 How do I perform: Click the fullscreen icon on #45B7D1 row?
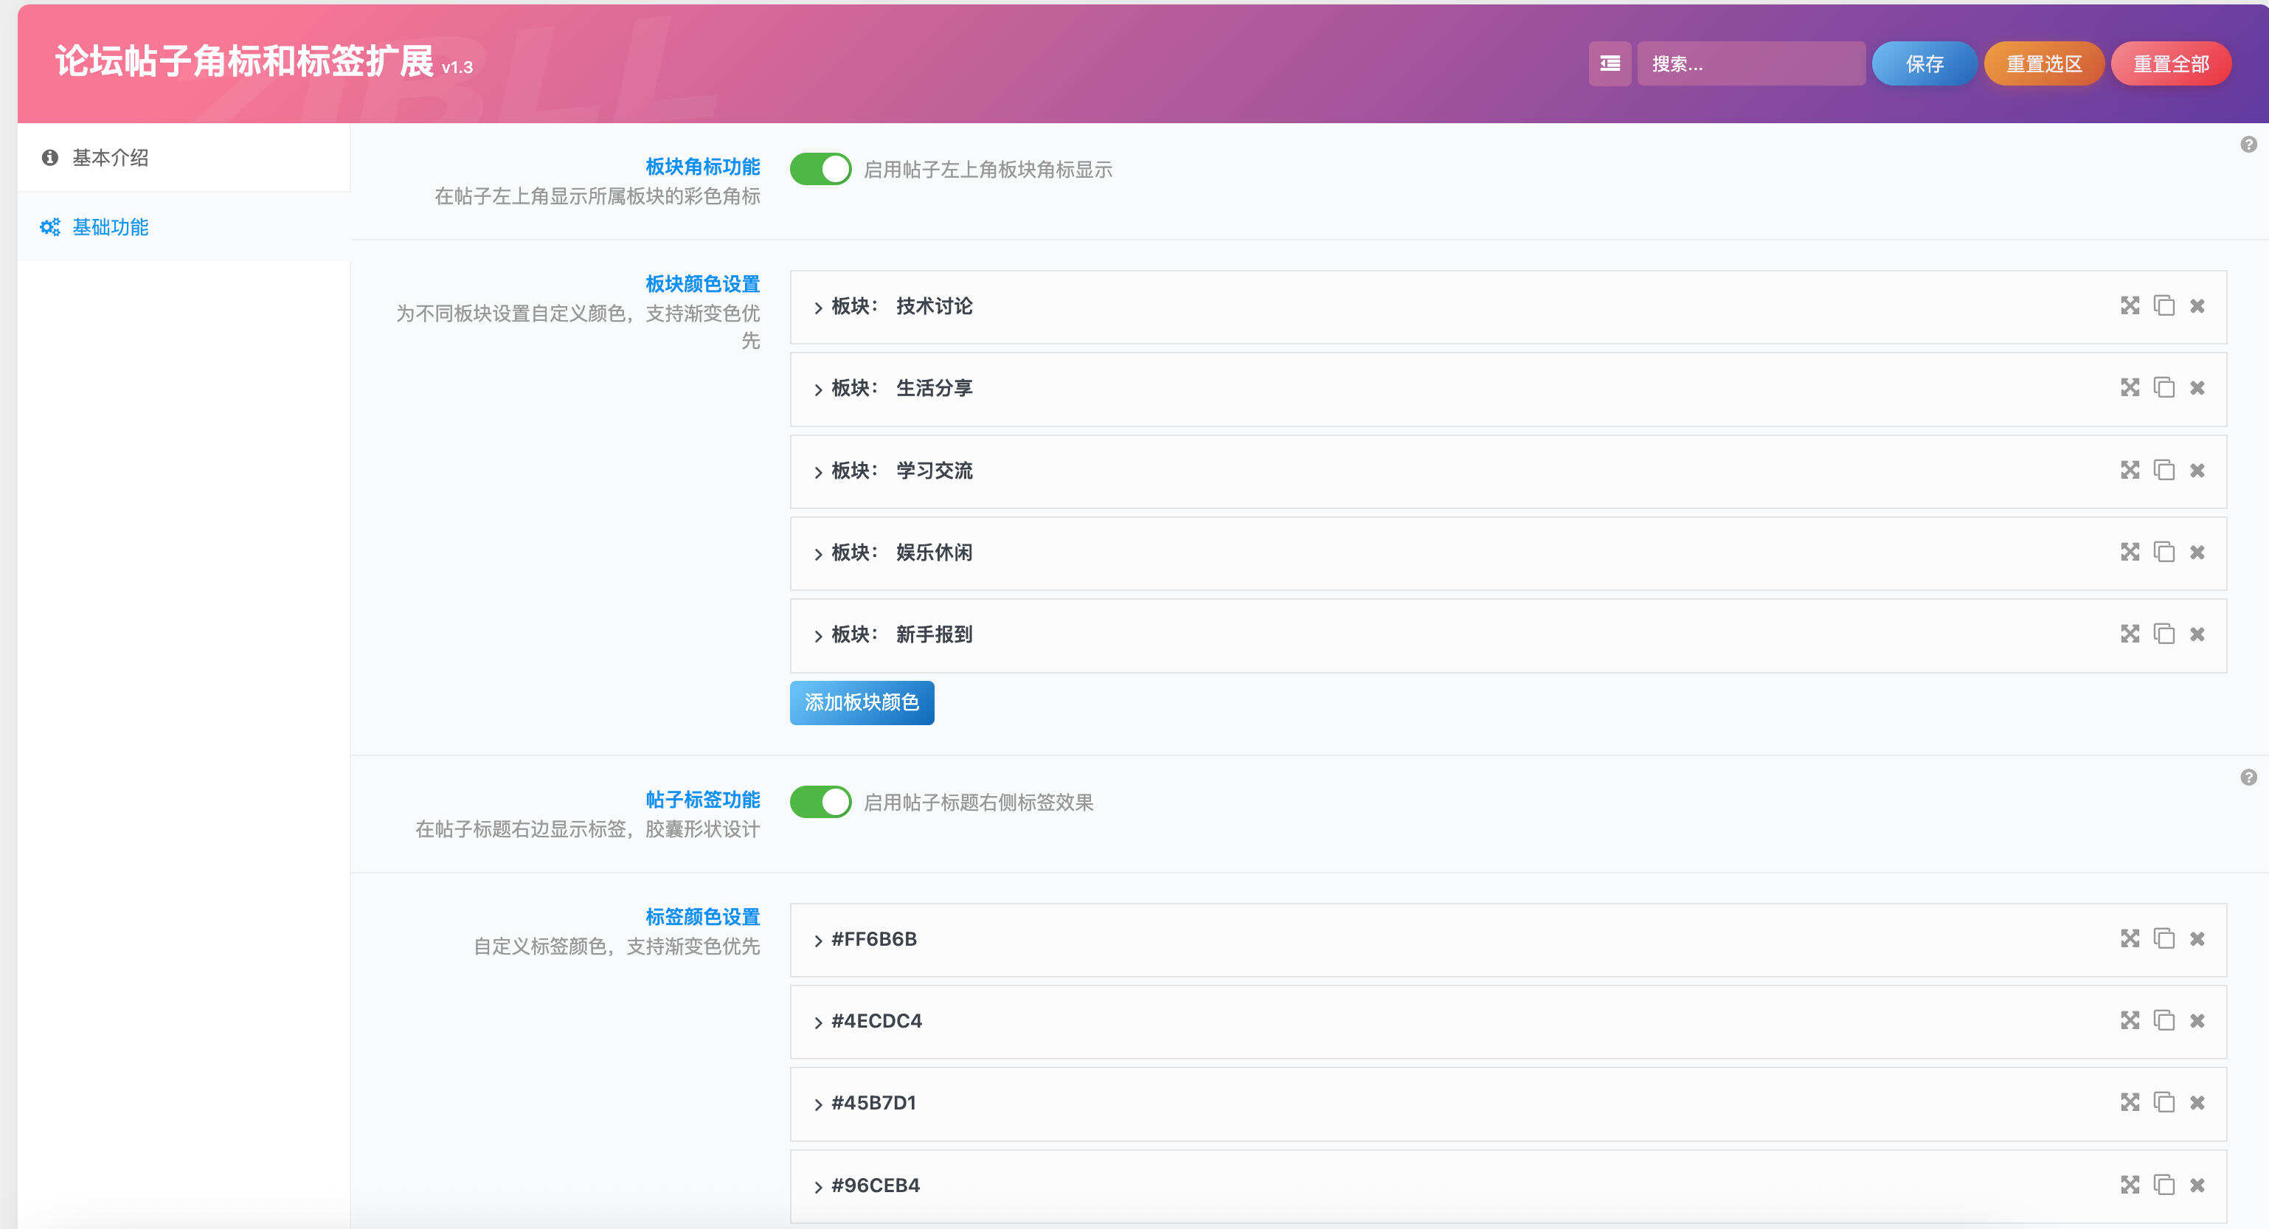2130,1103
